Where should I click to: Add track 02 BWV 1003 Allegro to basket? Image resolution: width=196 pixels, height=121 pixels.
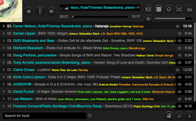tap(180, 33)
